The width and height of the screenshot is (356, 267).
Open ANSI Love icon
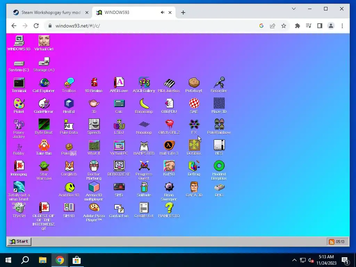point(119,83)
